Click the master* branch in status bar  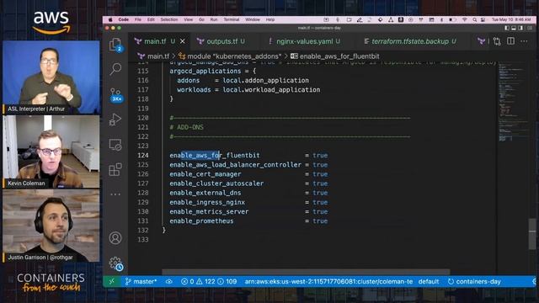click(x=141, y=281)
